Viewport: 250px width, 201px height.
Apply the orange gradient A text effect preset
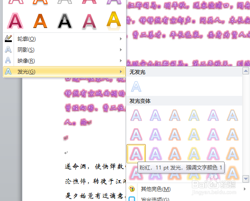pos(40,21)
